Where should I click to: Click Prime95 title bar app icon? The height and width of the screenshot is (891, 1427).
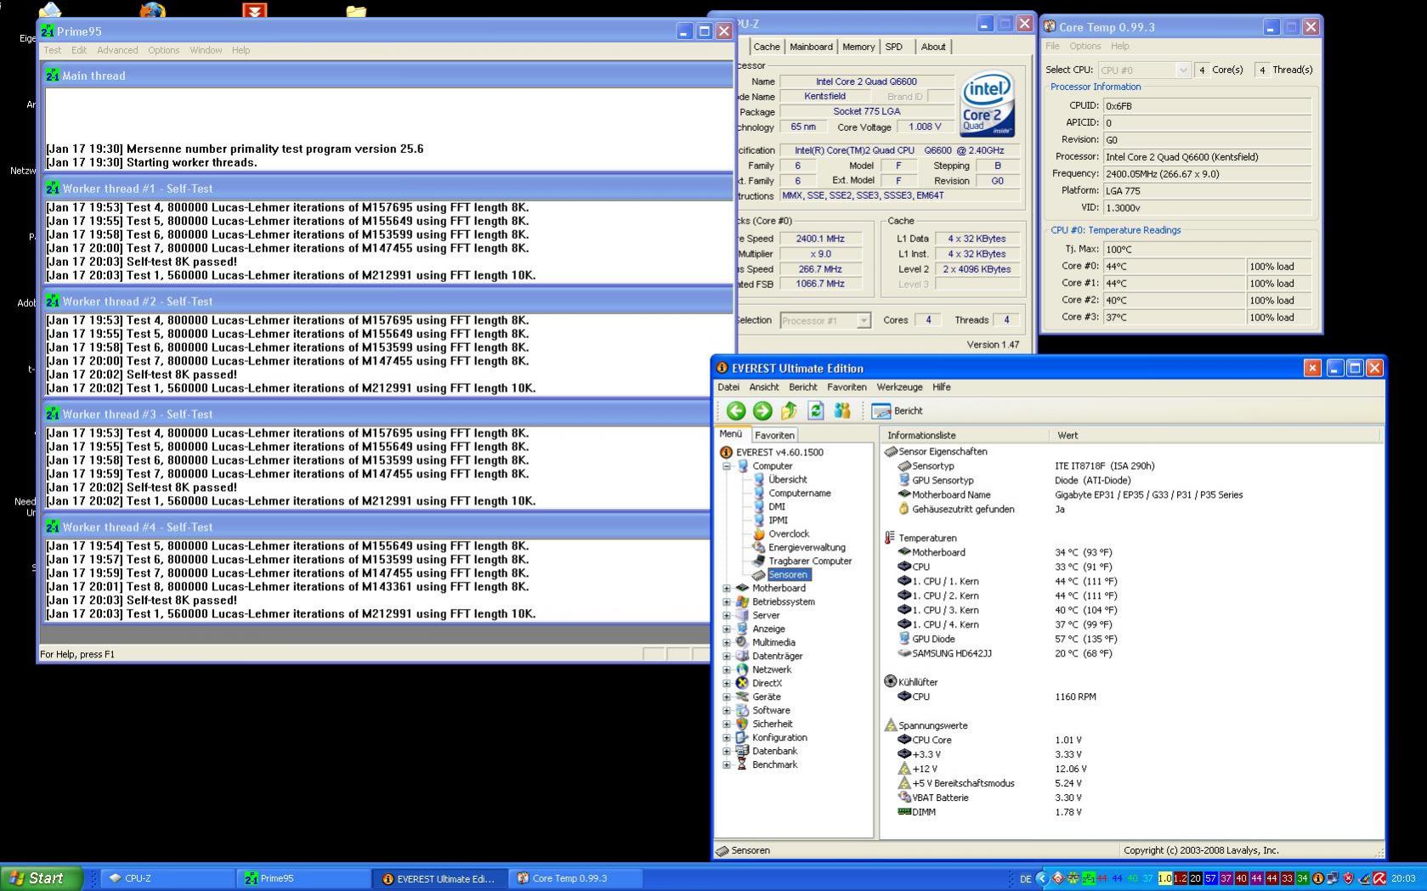pyautogui.click(x=48, y=31)
